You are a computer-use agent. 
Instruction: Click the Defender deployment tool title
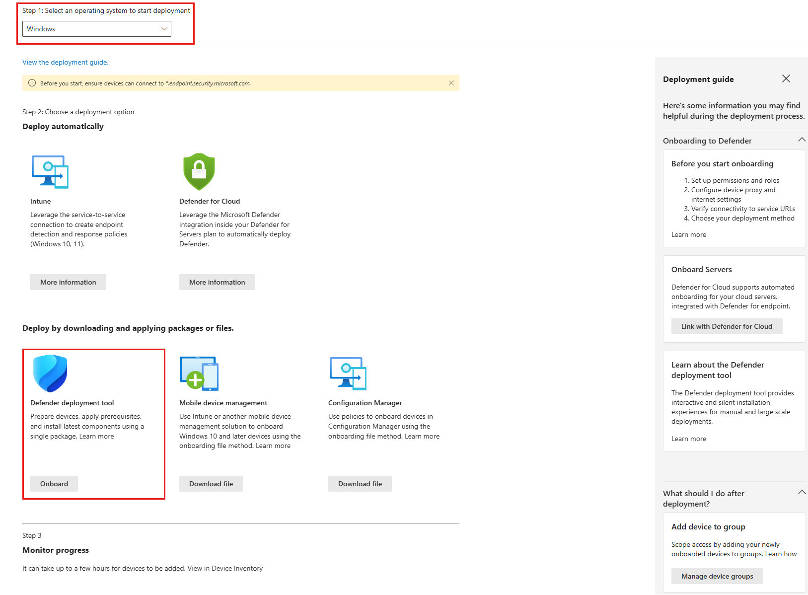pos(72,403)
